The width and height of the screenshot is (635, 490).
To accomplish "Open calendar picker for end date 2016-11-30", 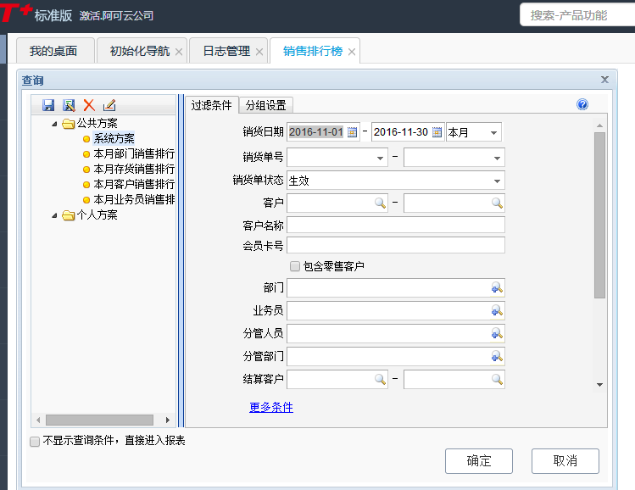I will [x=437, y=132].
